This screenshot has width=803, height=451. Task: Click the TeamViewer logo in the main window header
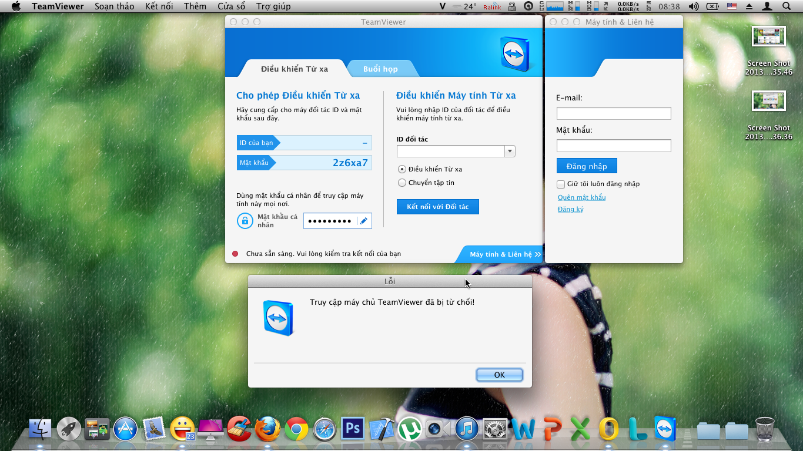tap(516, 54)
